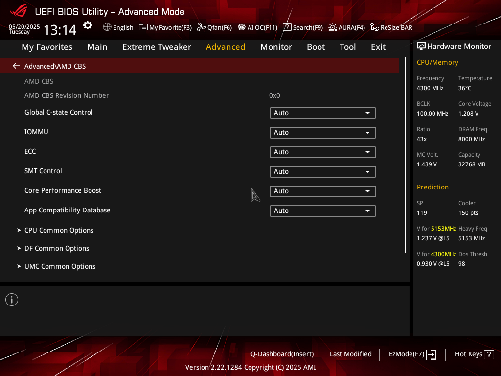Click the BCLK 100.00 MHz value

coord(433,114)
